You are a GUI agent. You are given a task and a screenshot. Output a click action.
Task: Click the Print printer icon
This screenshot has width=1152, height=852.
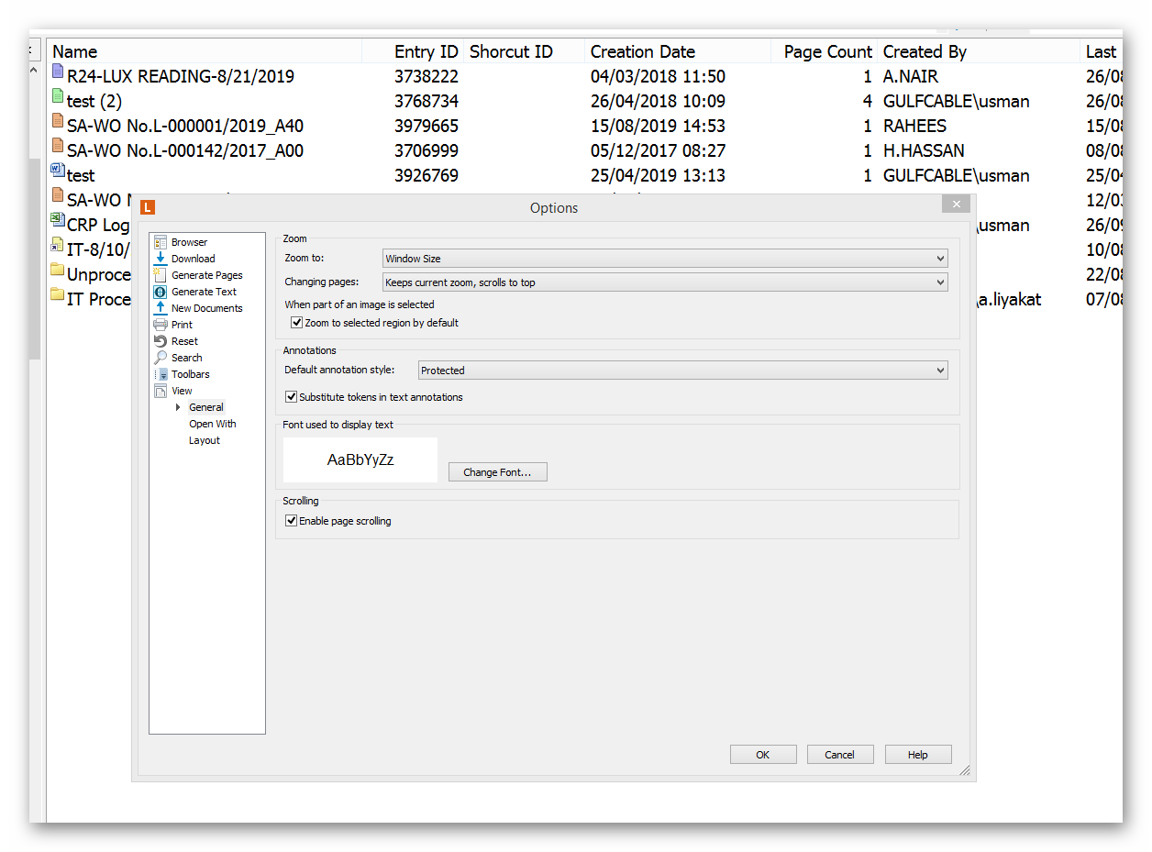pyautogui.click(x=161, y=325)
